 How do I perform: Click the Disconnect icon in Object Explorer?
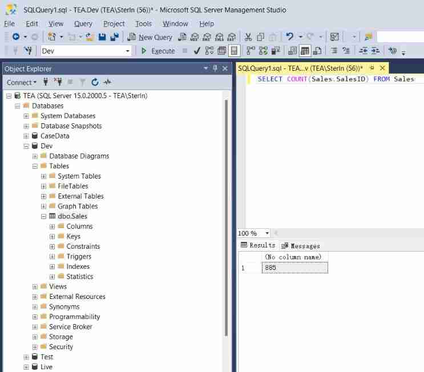tap(57, 82)
